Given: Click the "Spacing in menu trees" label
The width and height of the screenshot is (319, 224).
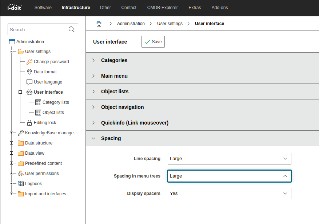Looking at the screenshot, I should click(x=137, y=176).
